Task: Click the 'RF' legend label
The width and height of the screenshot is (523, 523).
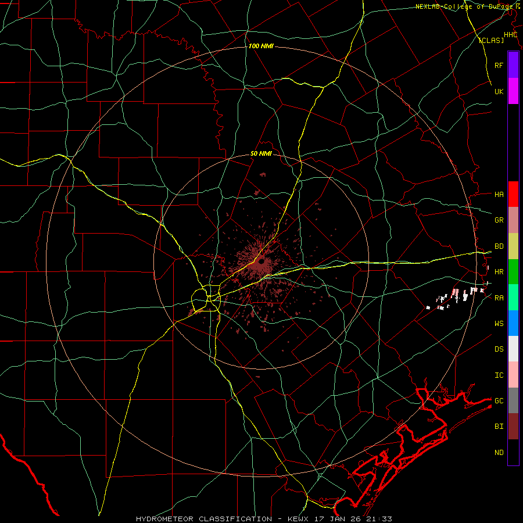Action: pos(499,66)
